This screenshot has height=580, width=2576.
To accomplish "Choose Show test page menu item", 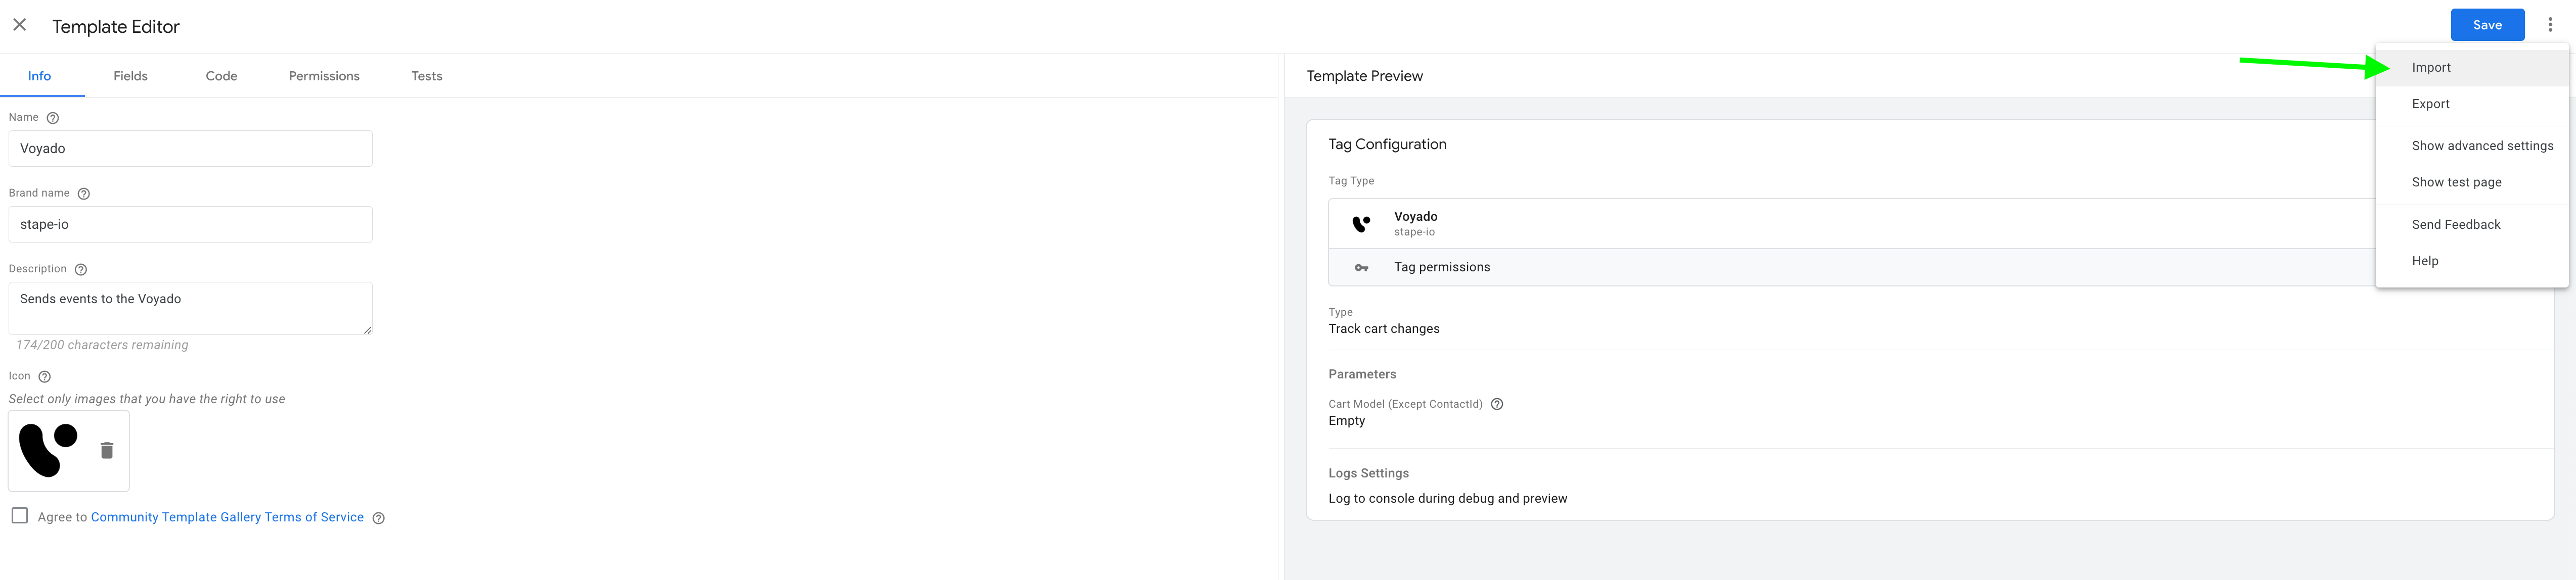I will coord(2471,183).
